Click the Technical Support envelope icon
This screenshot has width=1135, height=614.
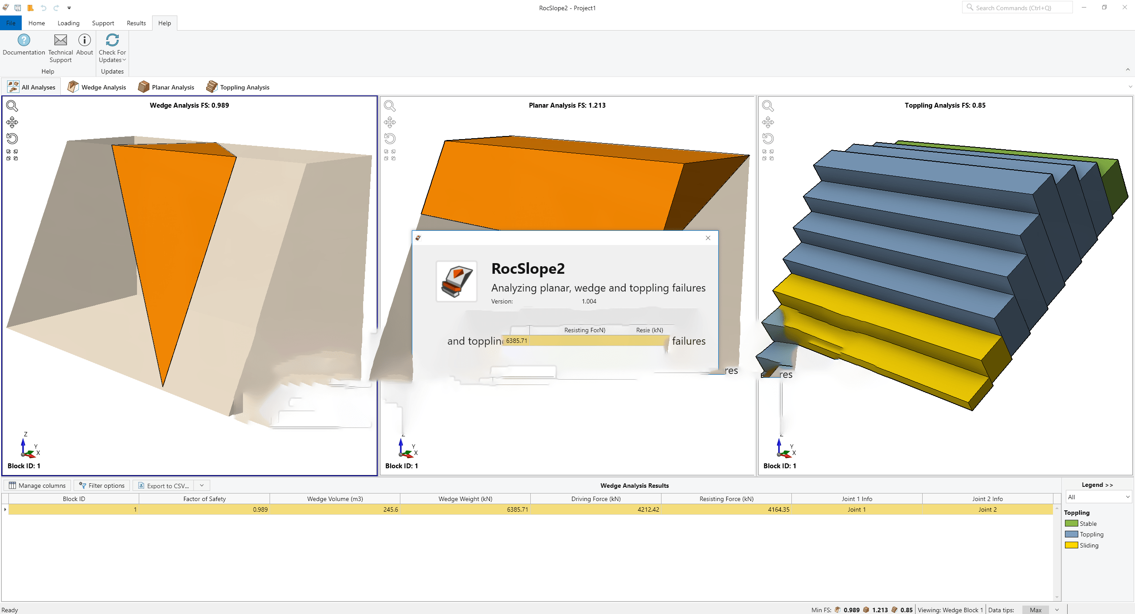coord(60,40)
